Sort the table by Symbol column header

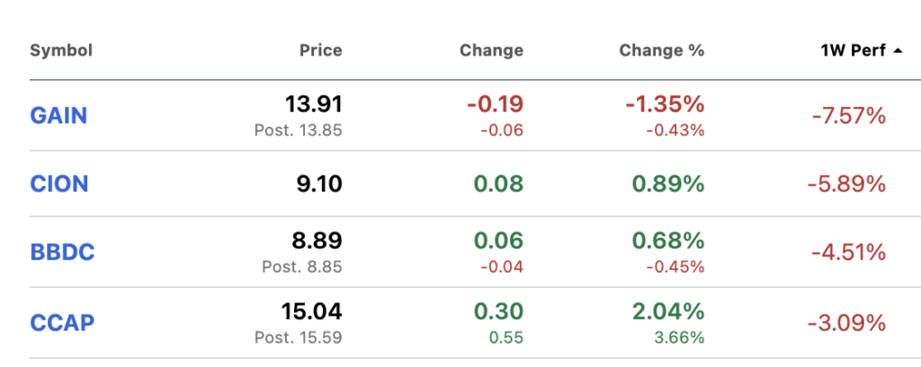click(61, 50)
